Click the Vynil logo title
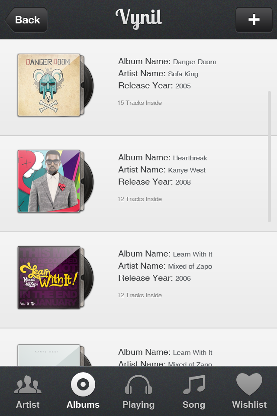277x416 pixels. click(138, 19)
